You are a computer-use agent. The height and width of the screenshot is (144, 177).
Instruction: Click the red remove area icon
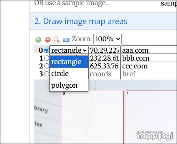point(48,40)
